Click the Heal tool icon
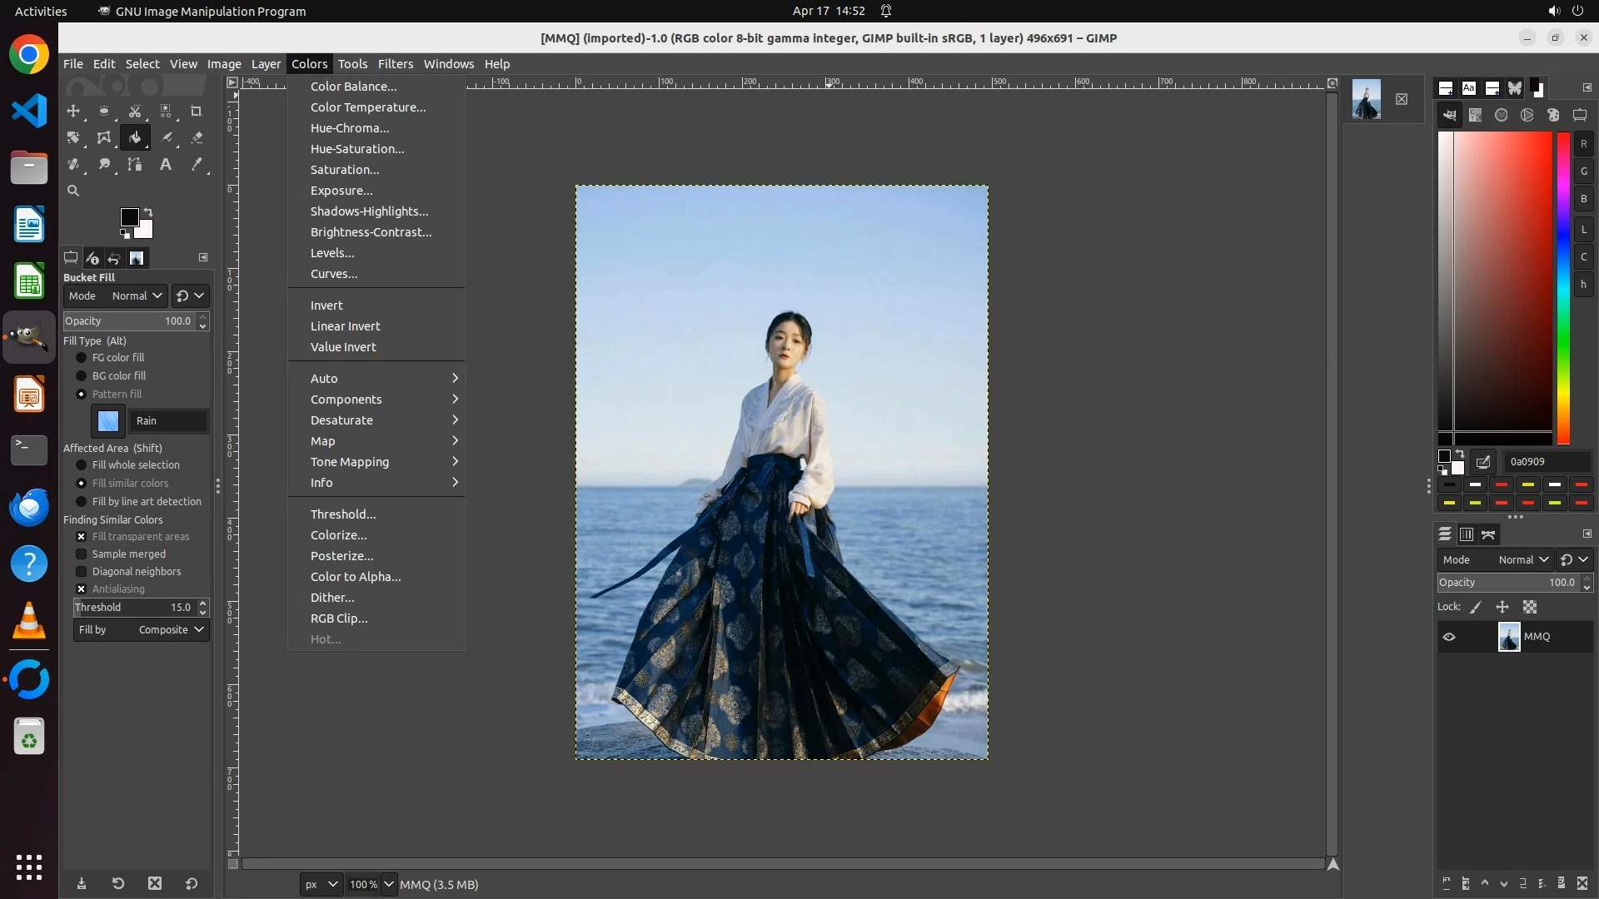This screenshot has height=899, width=1599. (73, 165)
